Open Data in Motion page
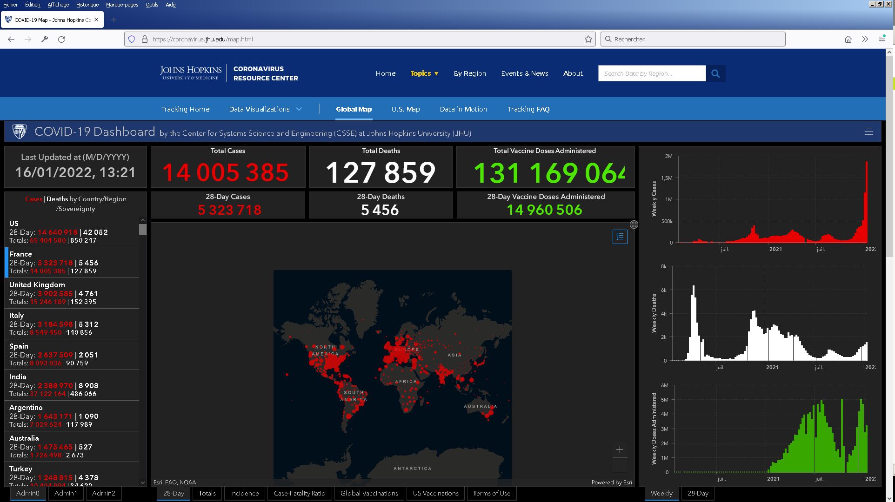 point(463,109)
